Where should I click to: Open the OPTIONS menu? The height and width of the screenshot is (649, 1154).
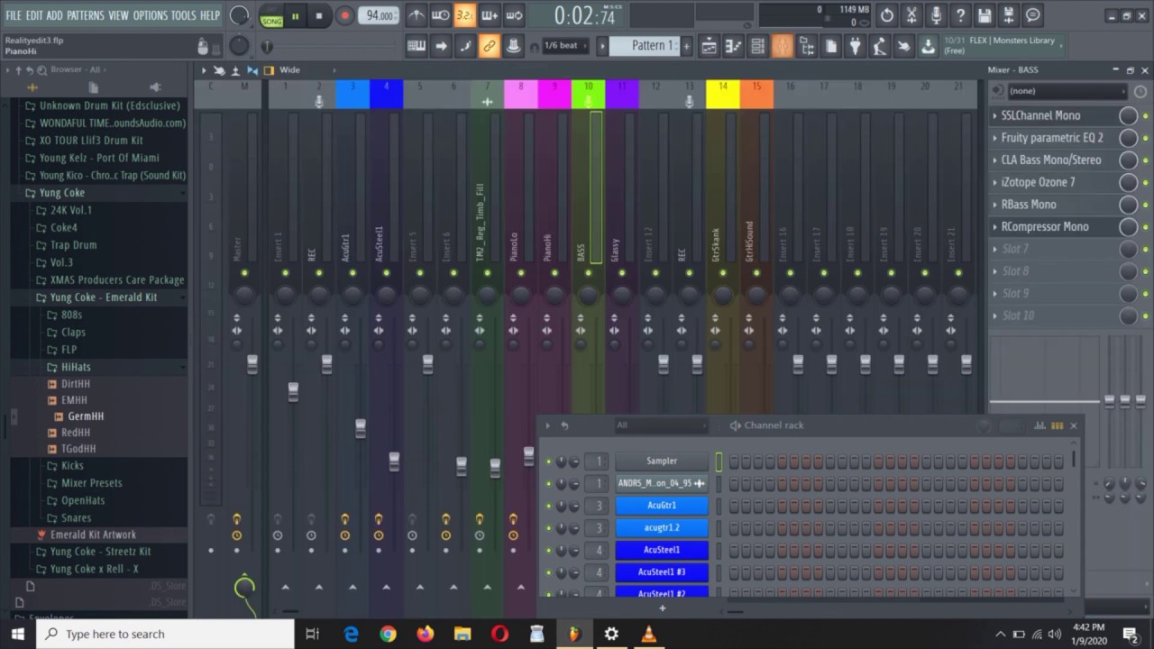coord(151,15)
